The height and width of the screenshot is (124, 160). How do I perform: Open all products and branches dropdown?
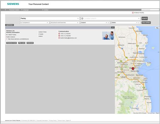point(65,23)
